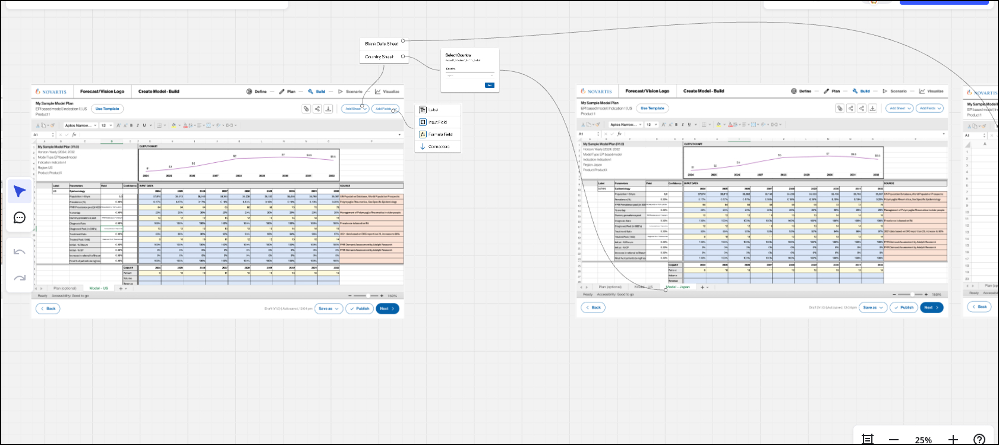The height and width of the screenshot is (445, 999).
Task: Select the cursor/move tool in left sidebar
Action: pyautogui.click(x=20, y=191)
